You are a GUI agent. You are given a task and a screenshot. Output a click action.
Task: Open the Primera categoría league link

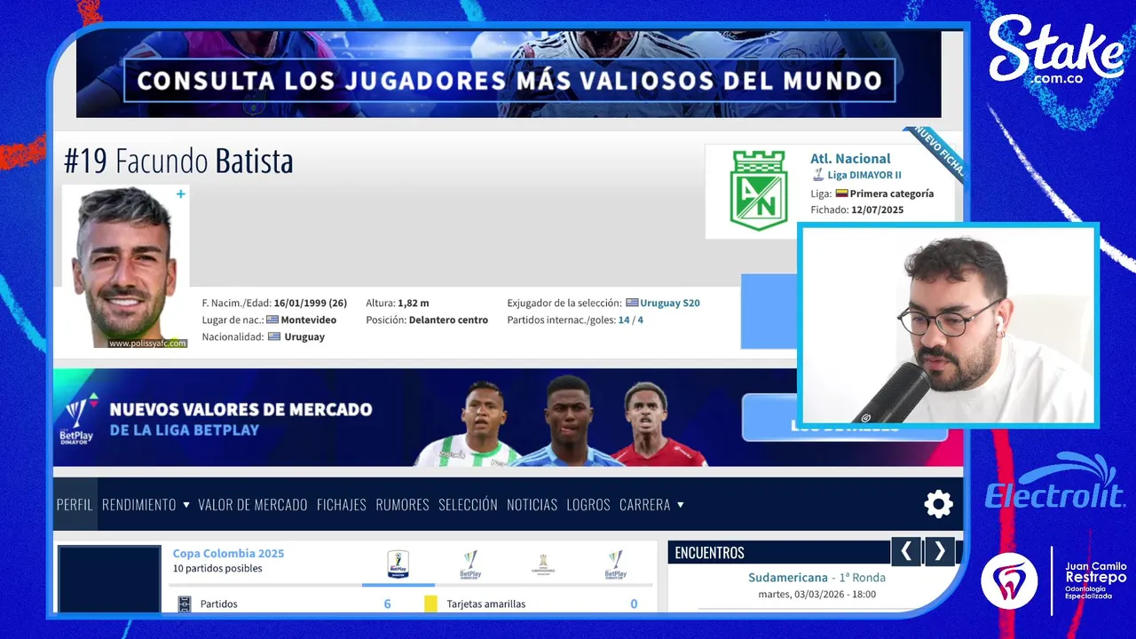[892, 193]
